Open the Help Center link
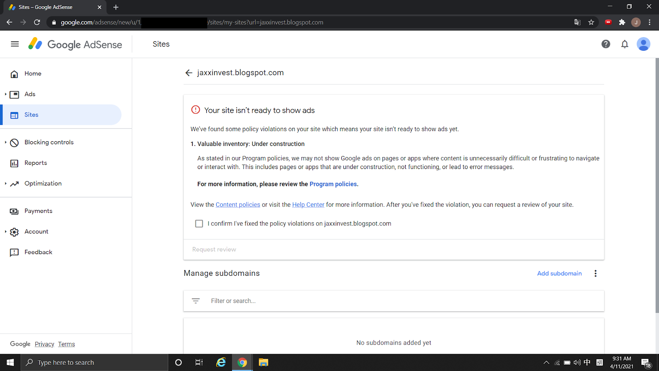The width and height of the screenshot is (659, 371). [x=308, y=205]
